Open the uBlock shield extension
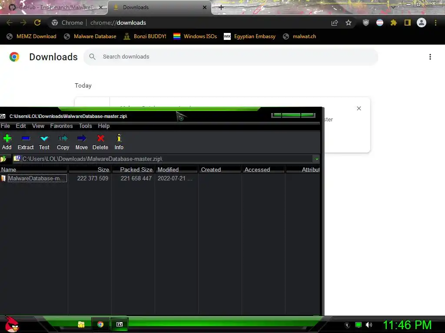Screen dimensions: 445x333 tap(366, 23)
